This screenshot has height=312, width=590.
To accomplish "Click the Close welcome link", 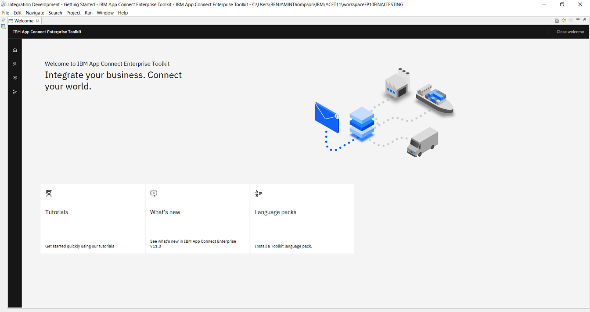I will [x=570, y=32].
